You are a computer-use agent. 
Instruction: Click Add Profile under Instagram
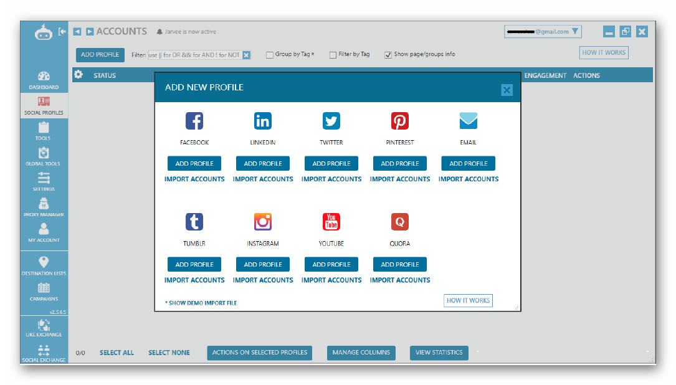[262, 264]
